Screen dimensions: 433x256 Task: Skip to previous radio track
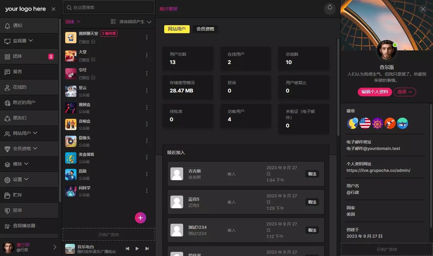pyautogui.click(x=127, y=249)
